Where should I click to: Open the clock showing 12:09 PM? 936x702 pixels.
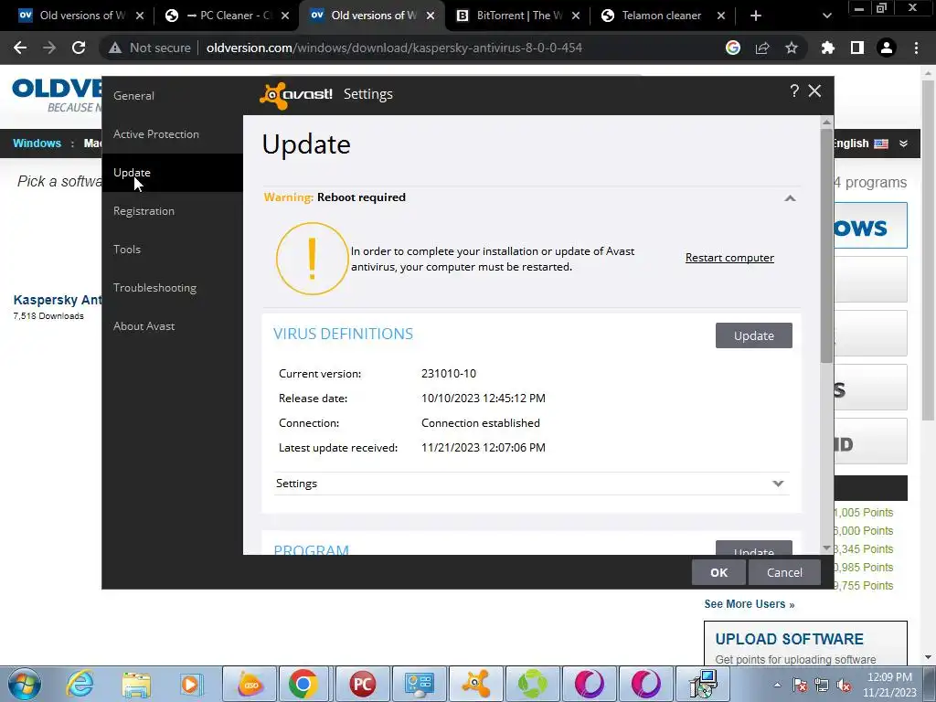[x=889, y=684]
